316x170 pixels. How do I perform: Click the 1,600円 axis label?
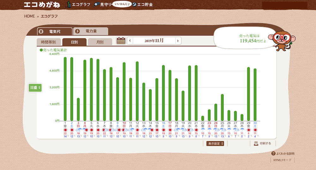54,104
